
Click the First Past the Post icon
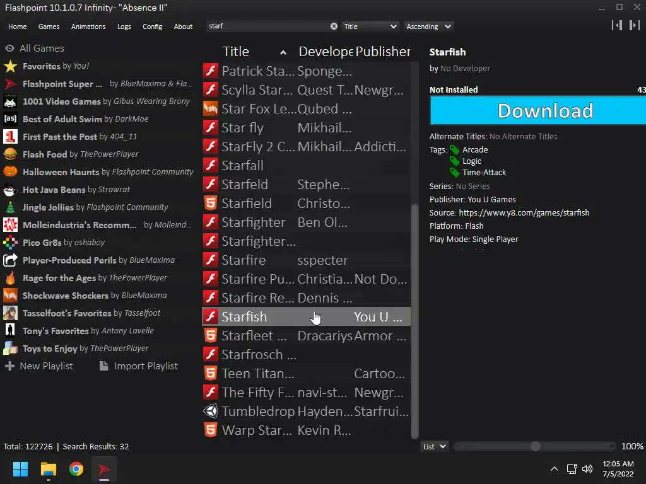(10, 137)
